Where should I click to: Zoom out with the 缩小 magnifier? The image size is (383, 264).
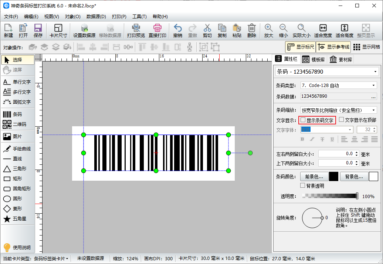pos(283,31)
